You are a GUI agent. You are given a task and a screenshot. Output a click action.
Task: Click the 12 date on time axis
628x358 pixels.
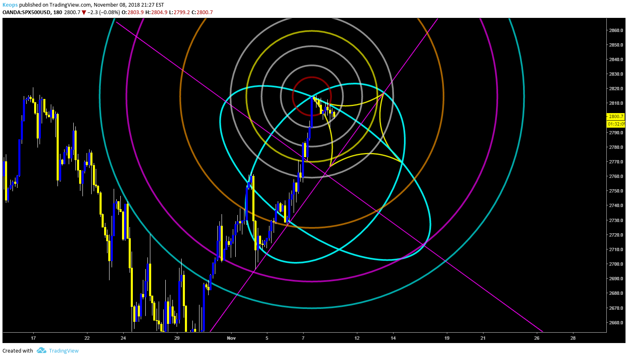point(357,338)
